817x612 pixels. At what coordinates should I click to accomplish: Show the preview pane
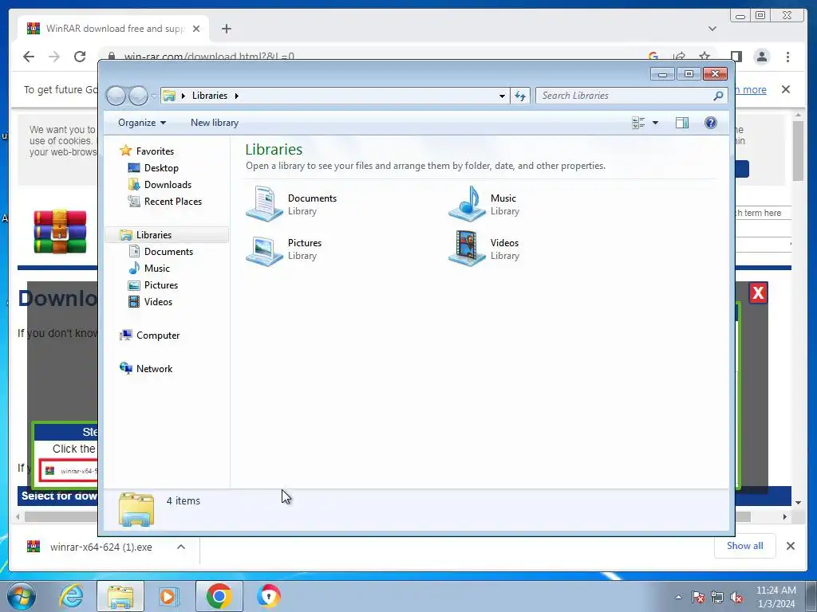click(x=682, y=123)
